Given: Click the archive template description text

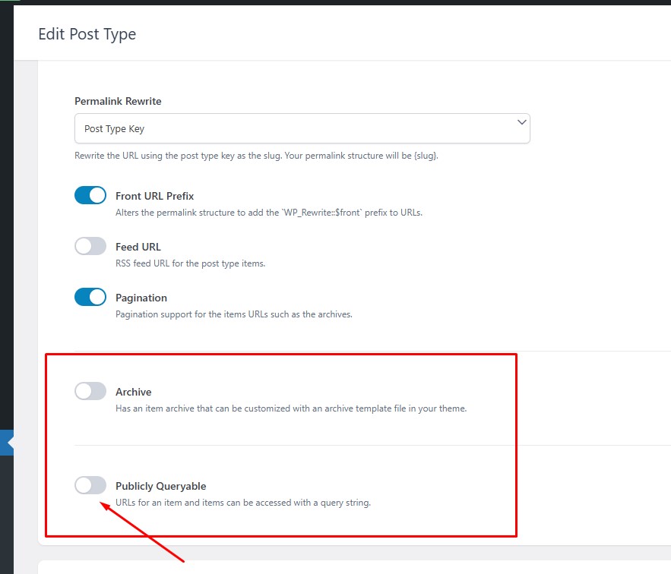Looking at the screenshot, I should (291, 408).
